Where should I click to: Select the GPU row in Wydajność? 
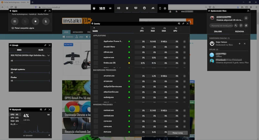click(x=15, y=118)
